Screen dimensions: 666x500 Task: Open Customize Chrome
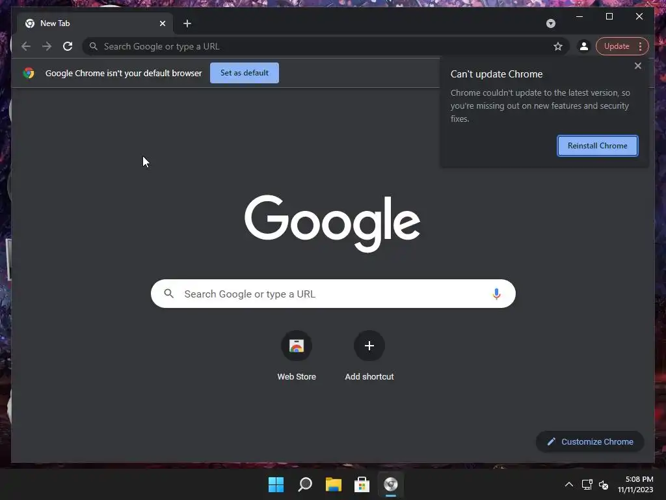(590, 442)
